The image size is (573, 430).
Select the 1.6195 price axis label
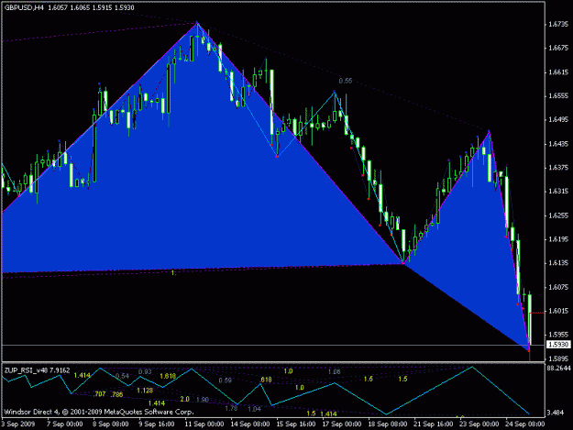click(558, 239)
